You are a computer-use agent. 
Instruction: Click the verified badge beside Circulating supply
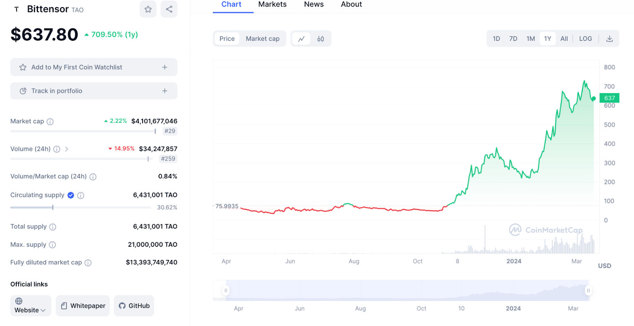(x=71, y=195)
